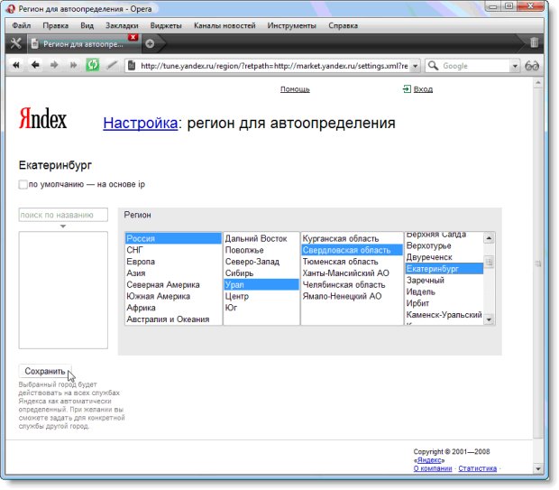Click the Вход link
This screenshot has height=490, width=559.
coord(423,88)
